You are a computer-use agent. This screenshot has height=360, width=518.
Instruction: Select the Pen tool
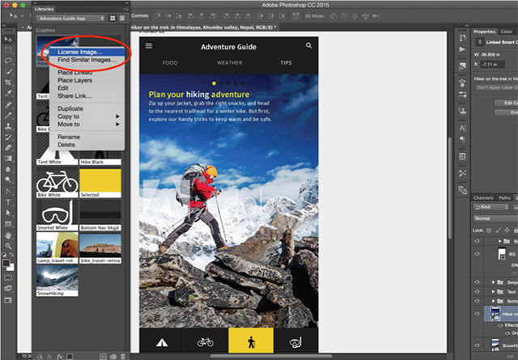pyautogui.click(x=8, y=191)
